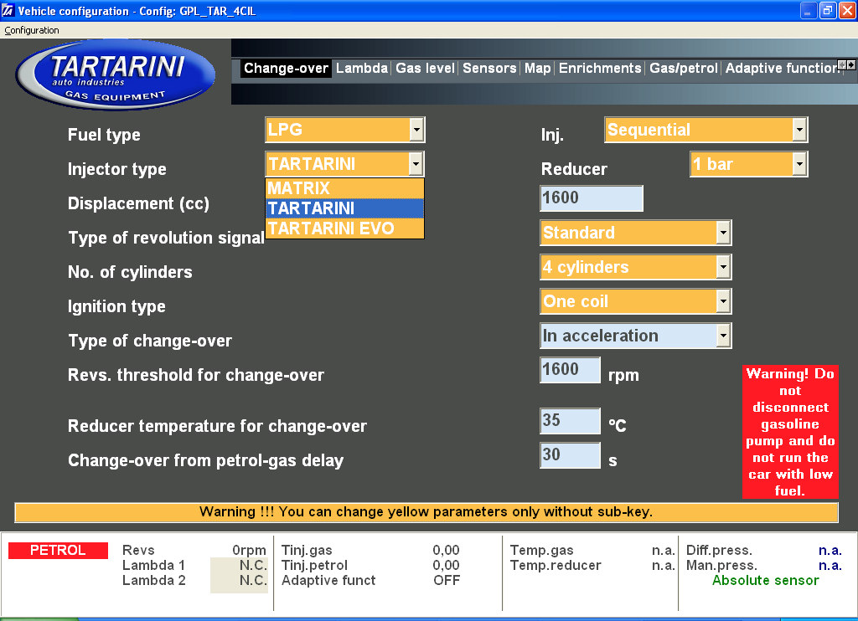858x621 pixels.
Task: Click the red gasoline pump warning box
Action: pyautogui.click(x=790, y=432)
